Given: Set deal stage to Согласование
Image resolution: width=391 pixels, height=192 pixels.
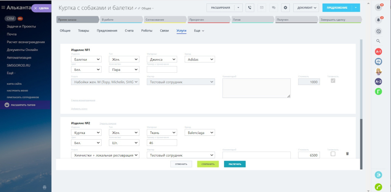Looking at the screenshot, I should tap(166, 20).
